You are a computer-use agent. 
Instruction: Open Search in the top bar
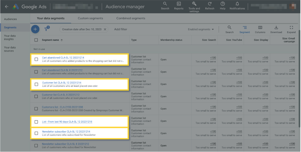165,6
